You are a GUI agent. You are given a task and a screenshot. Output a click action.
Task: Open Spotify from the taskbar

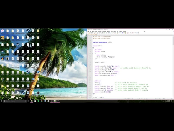pyautogui.click(x=38, y=101)
